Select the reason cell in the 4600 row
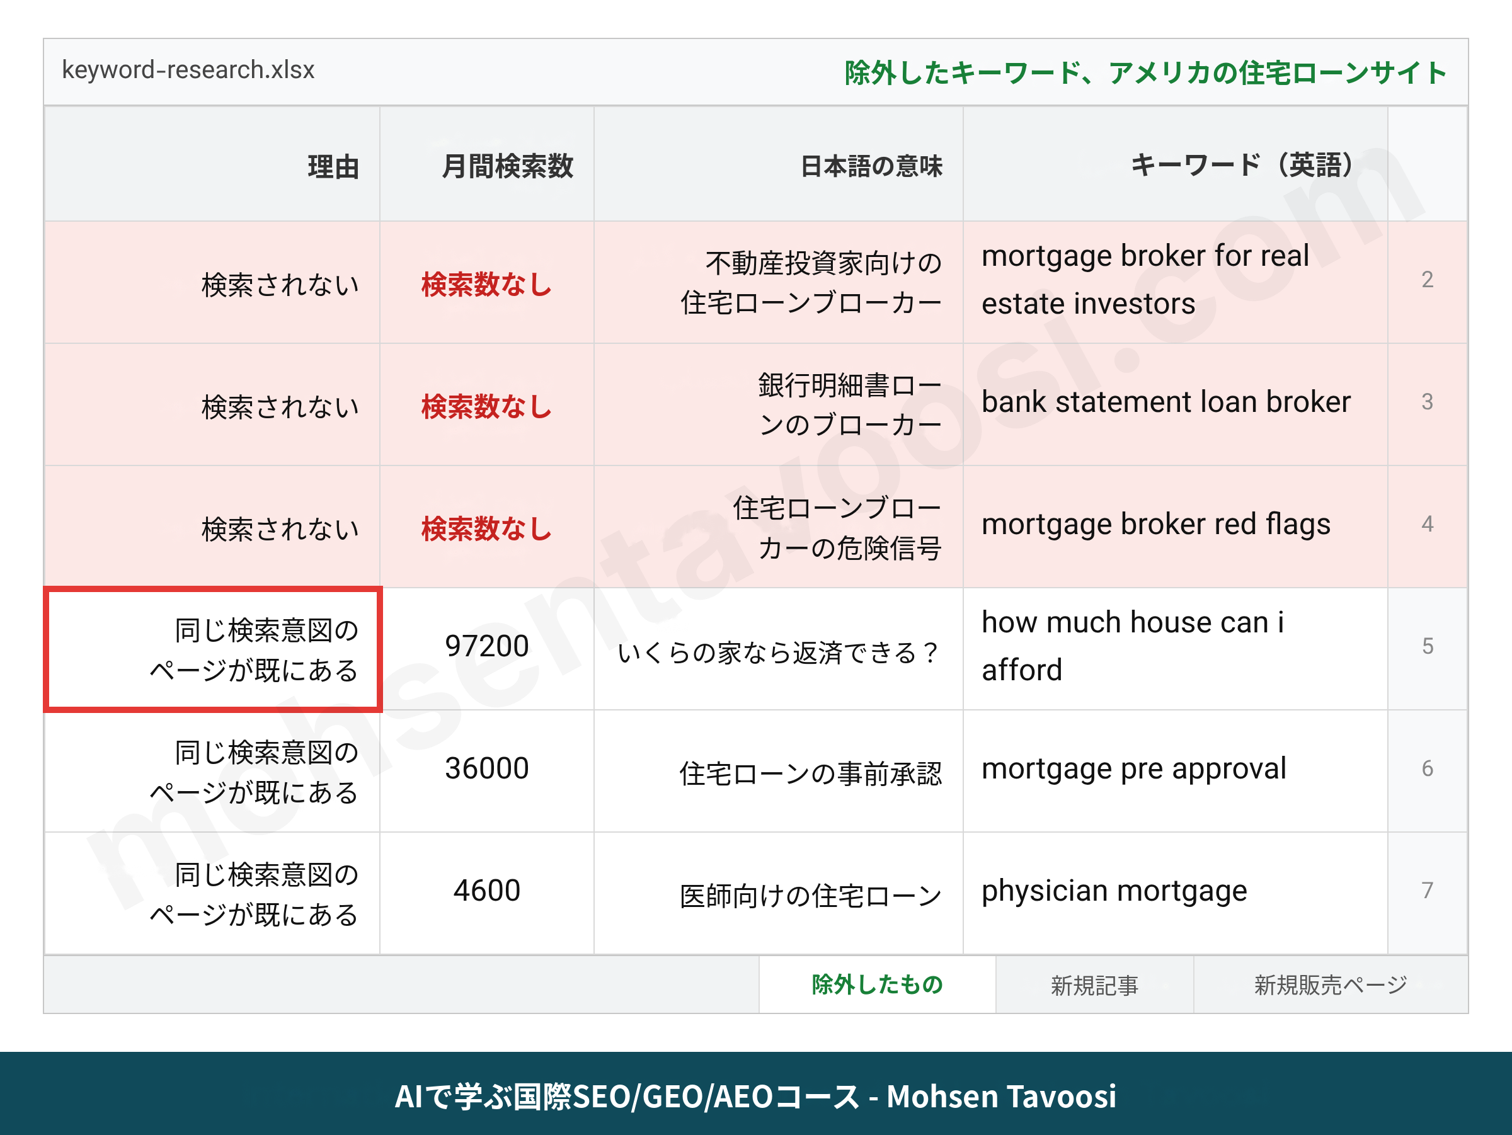1512x1135 pixels. click(x=212, y=893)
